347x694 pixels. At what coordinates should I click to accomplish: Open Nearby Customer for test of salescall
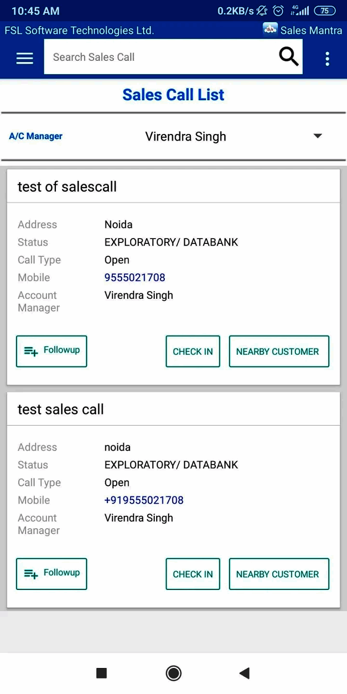(279, 351)
